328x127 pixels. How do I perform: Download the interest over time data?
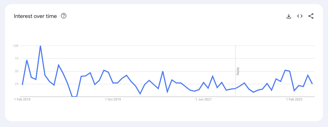(x=289, y=16)
